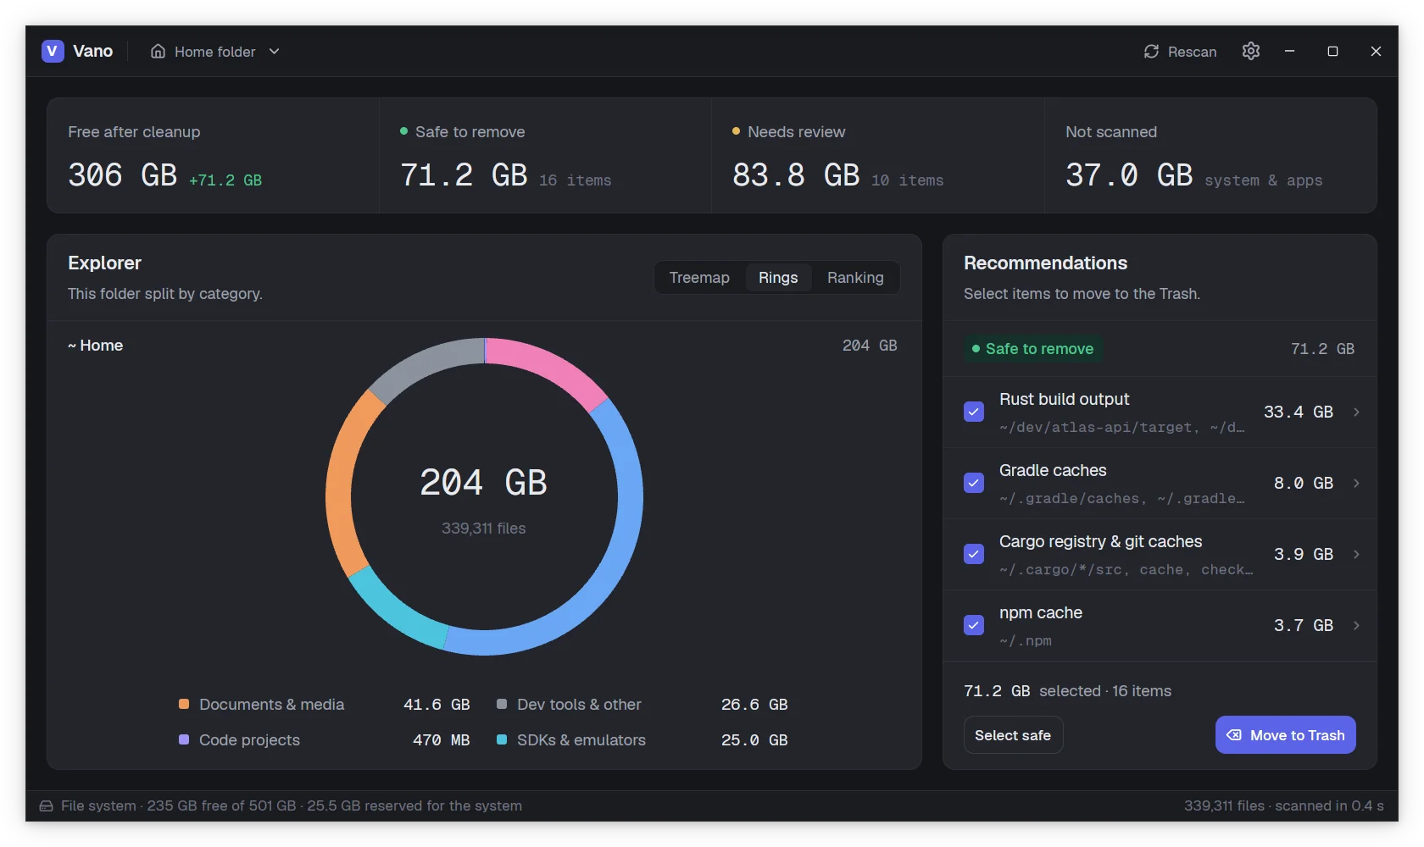Click the "33.4 GB" Rust build output size

[x=1299, y=412]
